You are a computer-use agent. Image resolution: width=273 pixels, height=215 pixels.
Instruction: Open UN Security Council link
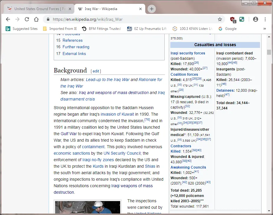pyautogui.click(x=122, y=153)
